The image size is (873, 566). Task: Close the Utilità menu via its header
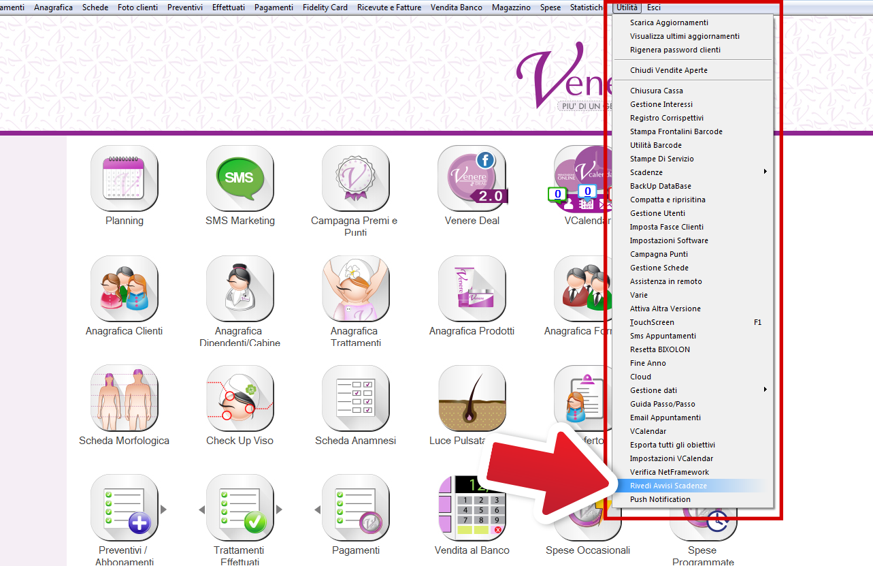(627, 7)
